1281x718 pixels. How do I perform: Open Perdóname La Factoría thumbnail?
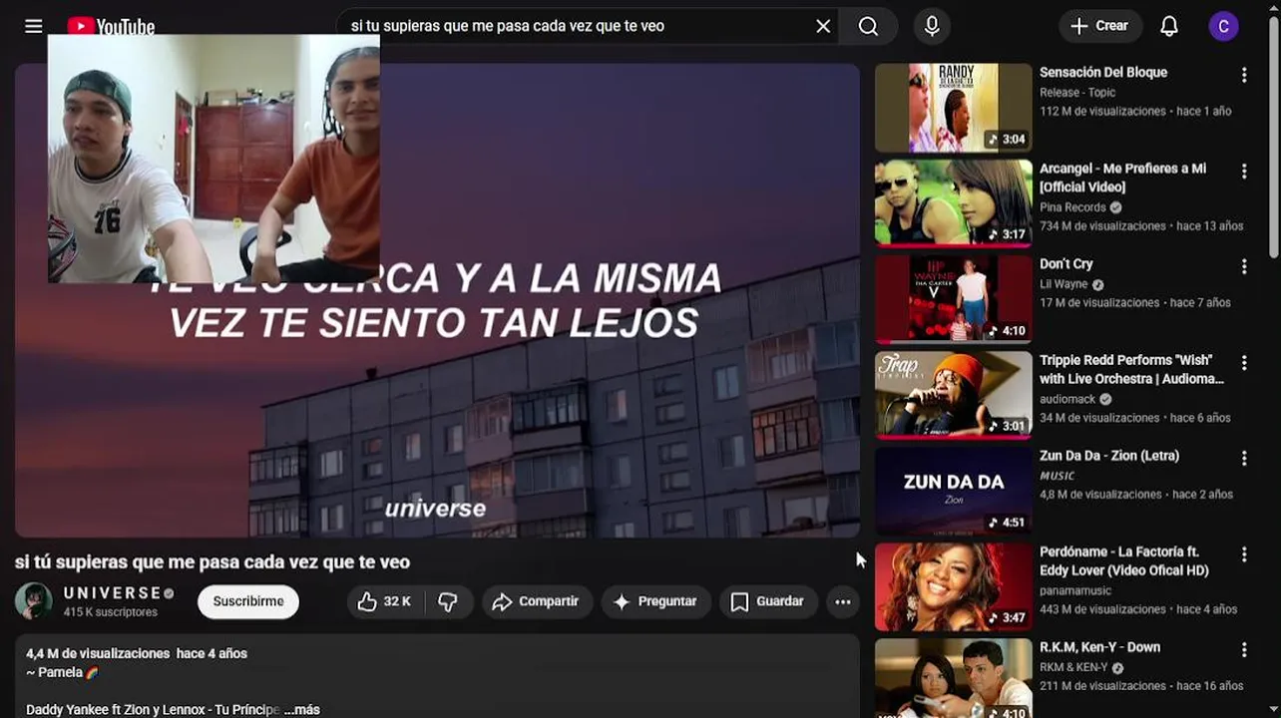coord(953,586)
